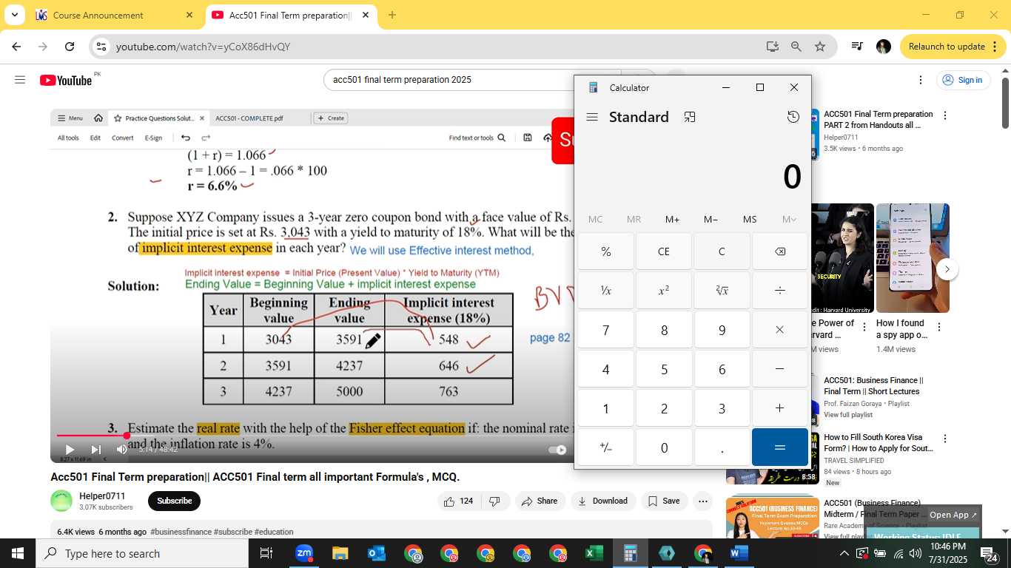This screenshot has width=1011, height=568.
Task: Open the YouTube guide hamburger menu
Action: [20, 80]
